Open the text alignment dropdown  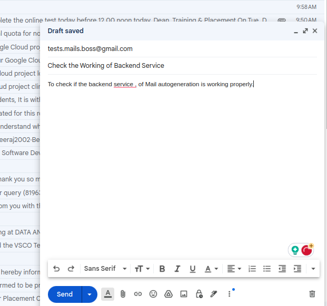pyautogui.click(x=234, y=269)
